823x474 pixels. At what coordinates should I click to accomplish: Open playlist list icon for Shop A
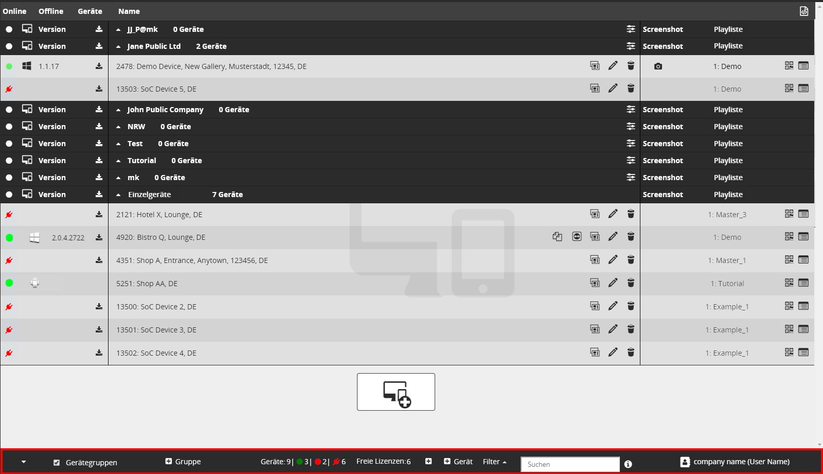pyautogui.click(x=803, y=260)
